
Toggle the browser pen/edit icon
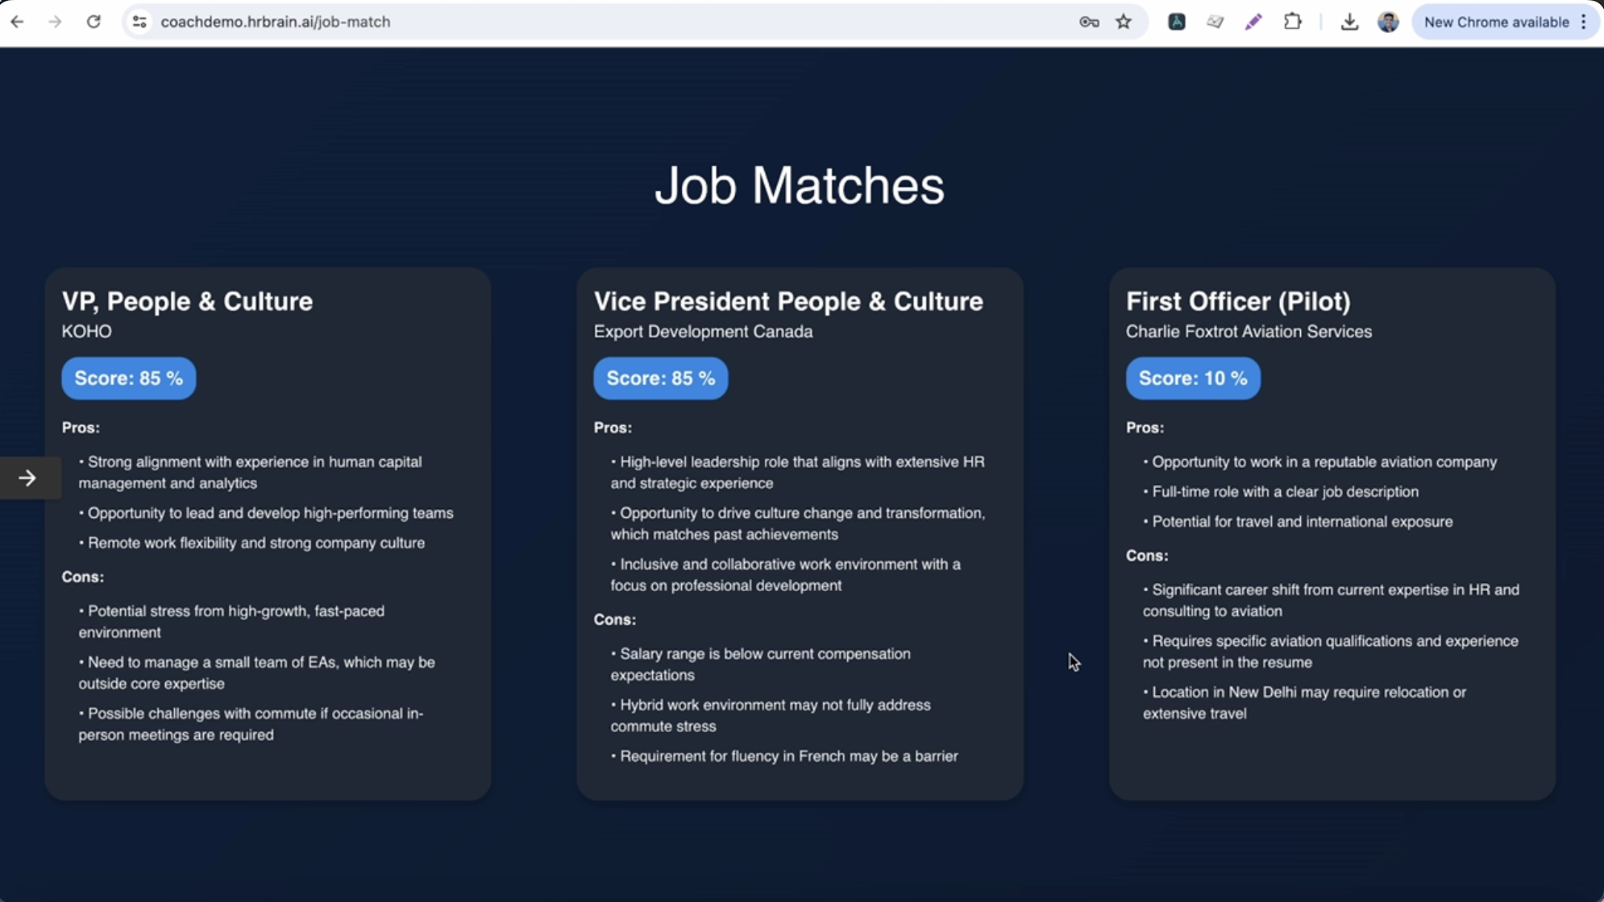coord(1253,21)
